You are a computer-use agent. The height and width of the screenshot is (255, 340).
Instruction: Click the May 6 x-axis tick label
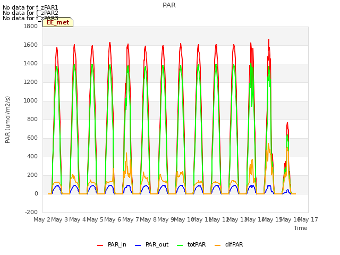113,219
